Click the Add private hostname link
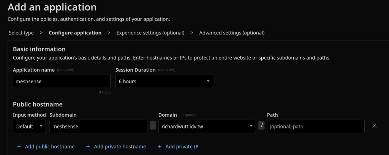389x155 pixels. (120, 147)
